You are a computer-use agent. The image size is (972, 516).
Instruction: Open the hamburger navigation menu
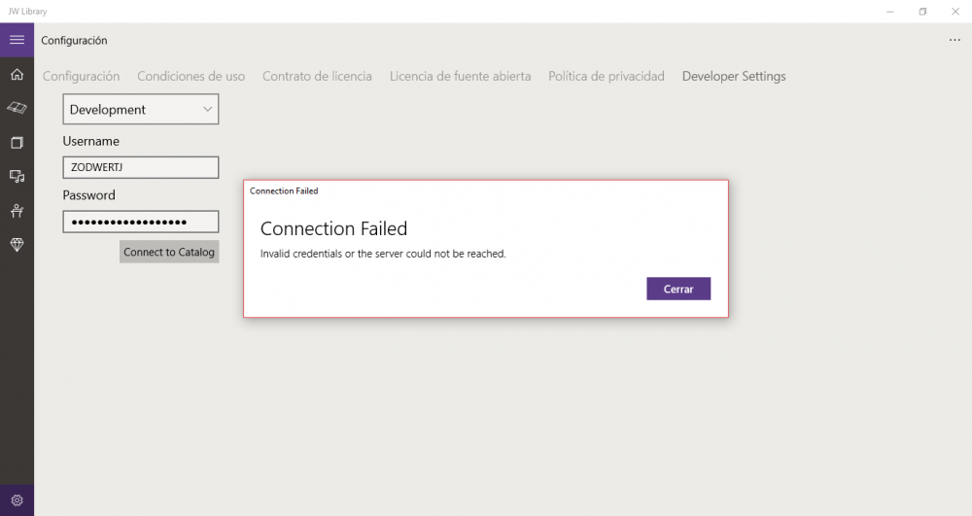pyautogui.click(x=17, y=40)
